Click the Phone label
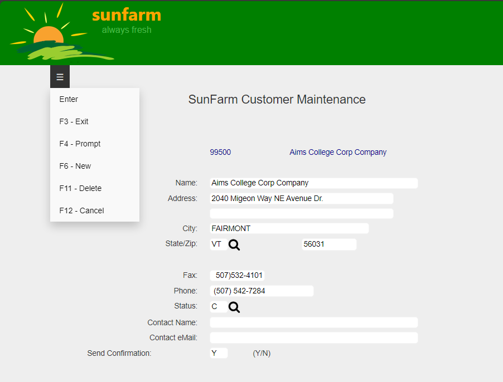 coord(185,291)
